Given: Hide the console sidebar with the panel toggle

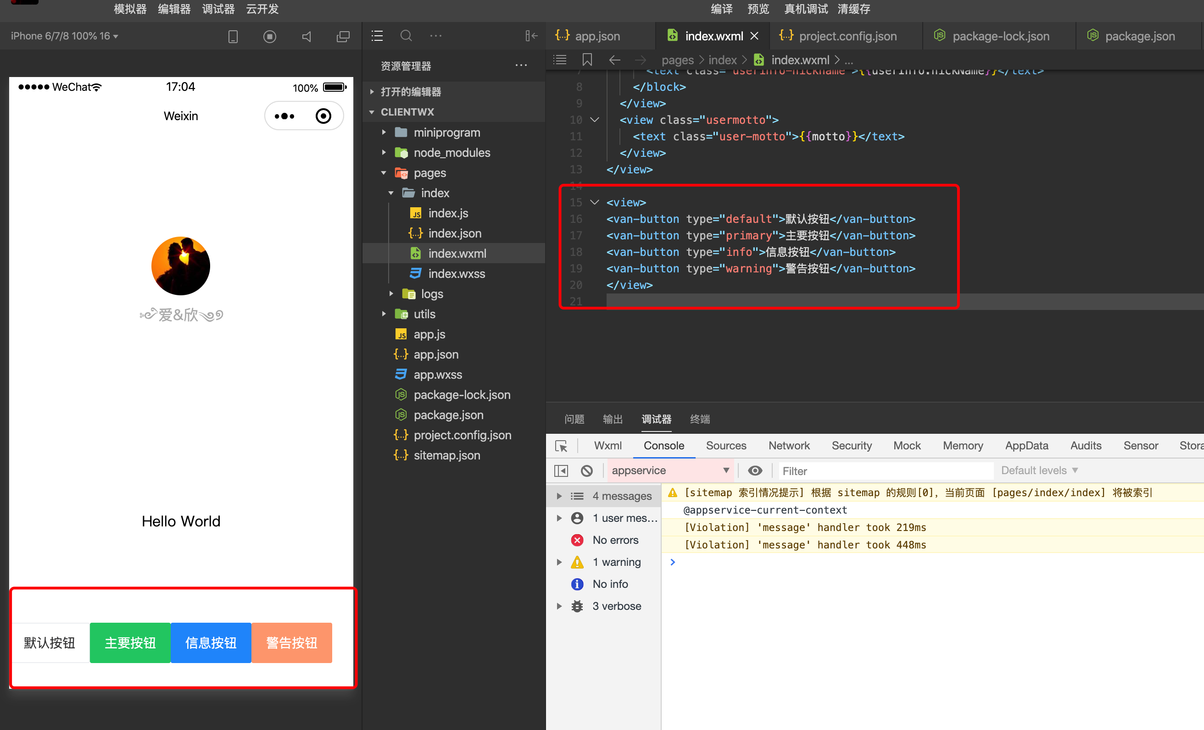Looking at the screenshot, I should click(x=560, y=470).
